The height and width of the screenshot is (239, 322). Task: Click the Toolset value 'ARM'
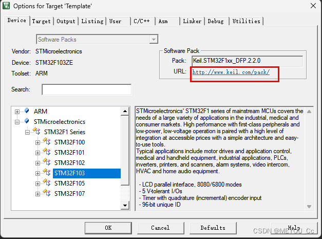pos(42,73)
